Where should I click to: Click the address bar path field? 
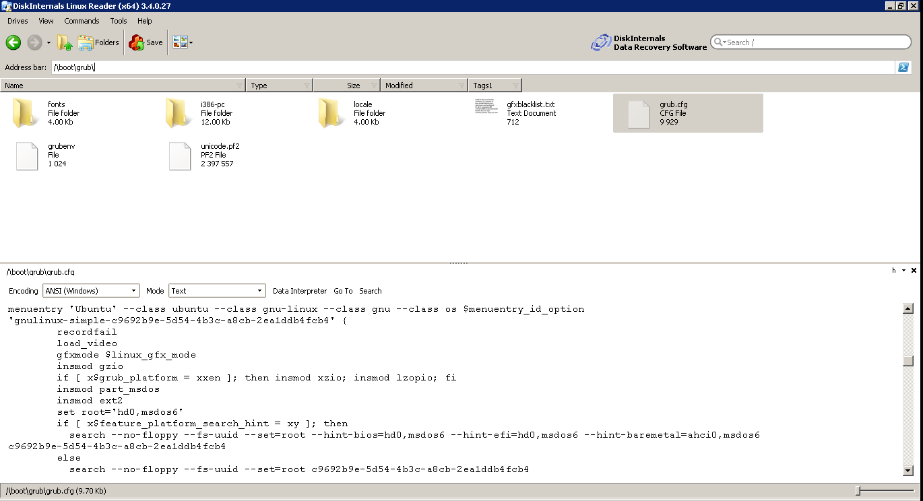473,67
